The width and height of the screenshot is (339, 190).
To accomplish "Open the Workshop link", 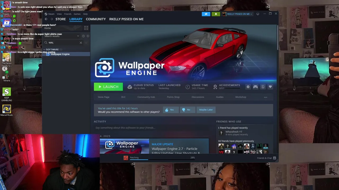I will (x=240, y=97).
